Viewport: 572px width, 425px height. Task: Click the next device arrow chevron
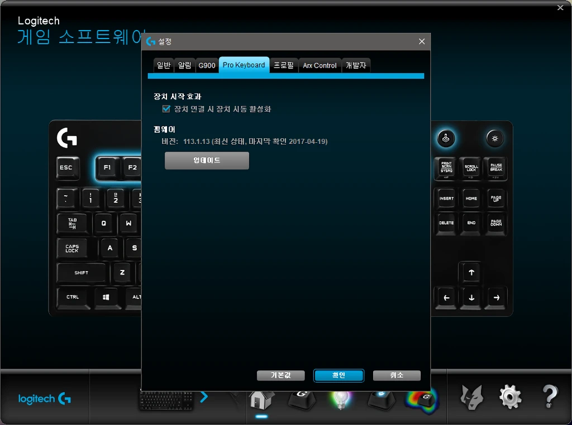(x=204, y=397)
